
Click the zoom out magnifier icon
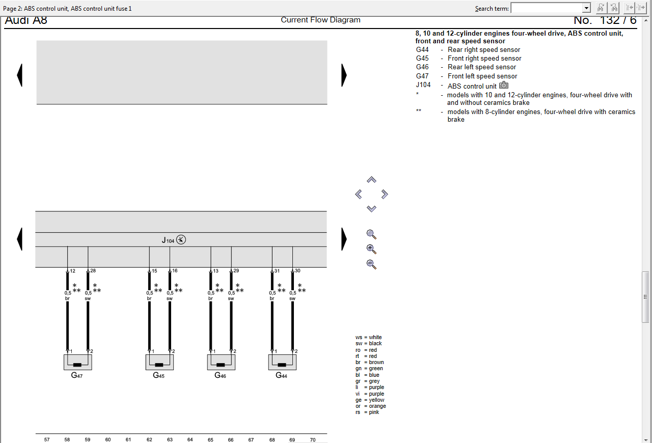(x=371, y=264)
